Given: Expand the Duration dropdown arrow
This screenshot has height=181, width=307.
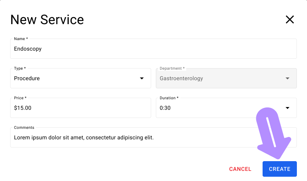Looking at the screenshot, I should [288, 108].
